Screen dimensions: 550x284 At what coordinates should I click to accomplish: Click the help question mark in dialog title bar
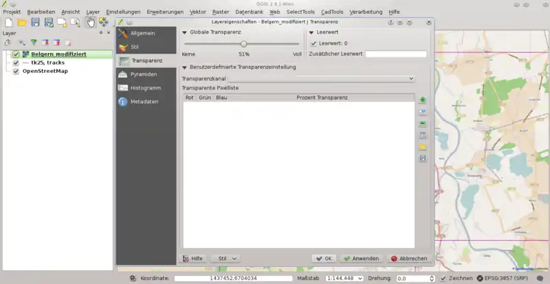click(x=390, y=22)
